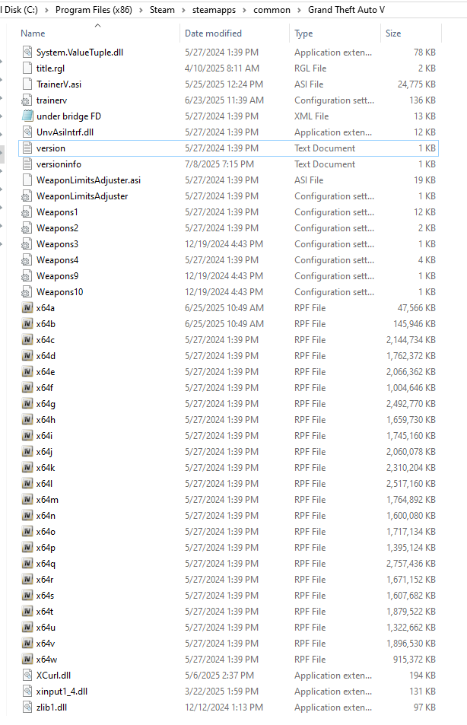The image size is (467, 725).
Task: Select the Weapons1 configuration icon
Action: tap(27, 212)
